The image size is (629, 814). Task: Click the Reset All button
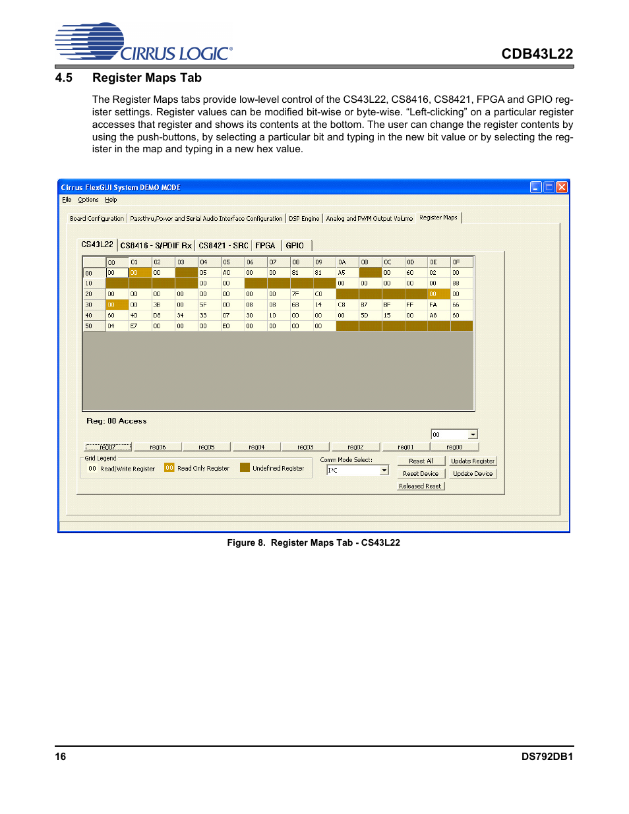click(420, 460)
